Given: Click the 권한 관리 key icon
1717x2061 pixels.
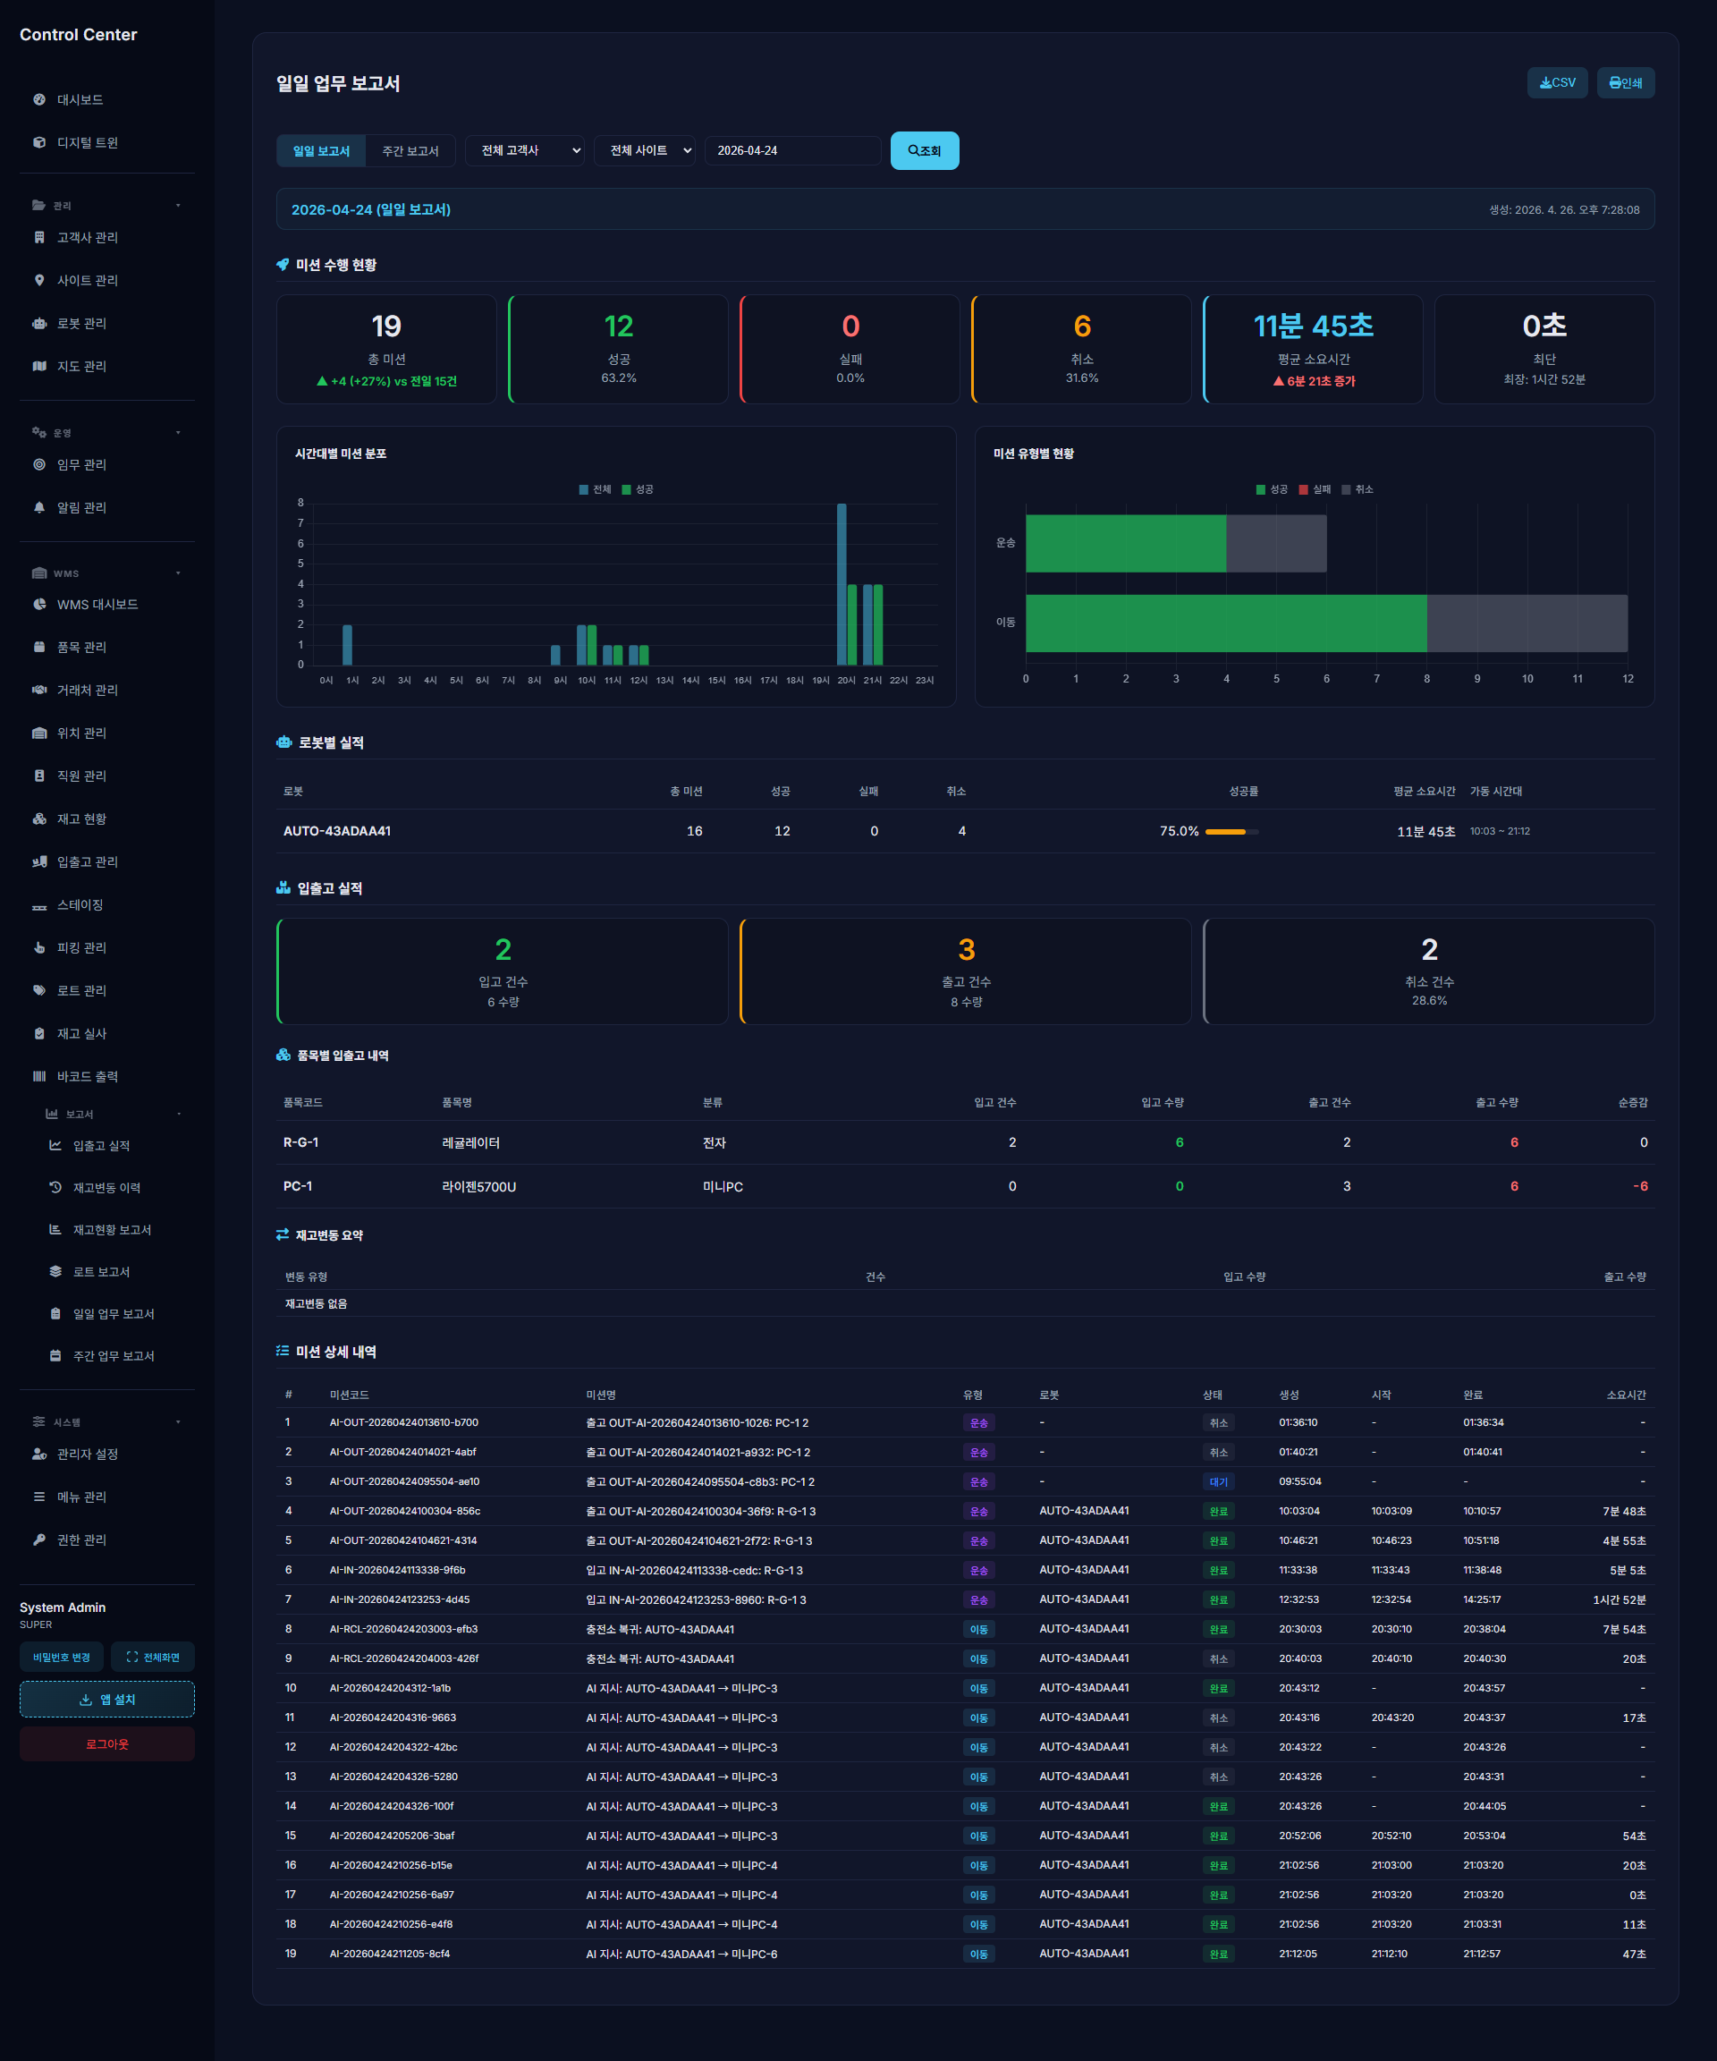Looking at the screenshot, I should click(x=39, y=1539).
